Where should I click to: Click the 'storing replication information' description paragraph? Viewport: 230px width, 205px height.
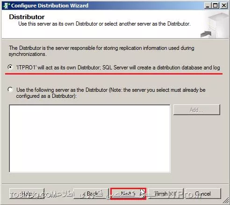[x=101, y=51]
